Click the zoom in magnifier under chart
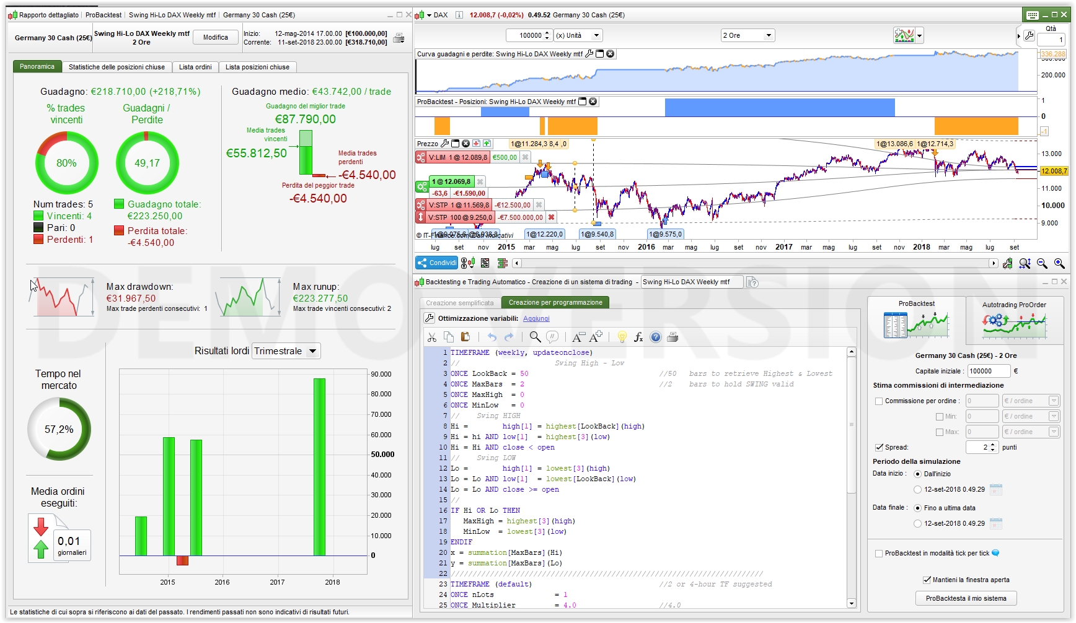 coord(1059,263)
